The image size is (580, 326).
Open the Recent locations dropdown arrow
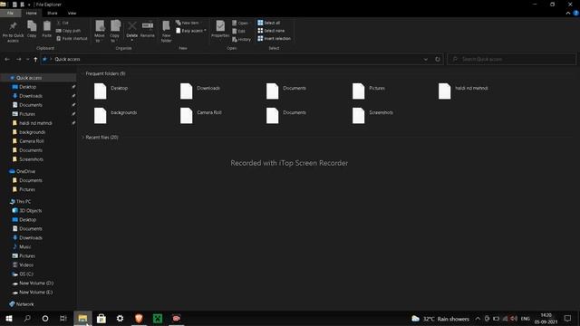click(x=27, y=59)
